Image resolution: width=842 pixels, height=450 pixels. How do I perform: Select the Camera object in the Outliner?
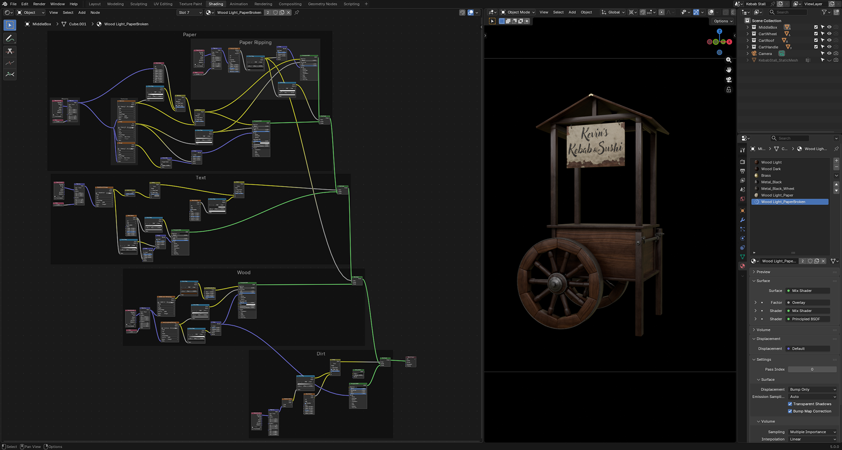(765, 54)
